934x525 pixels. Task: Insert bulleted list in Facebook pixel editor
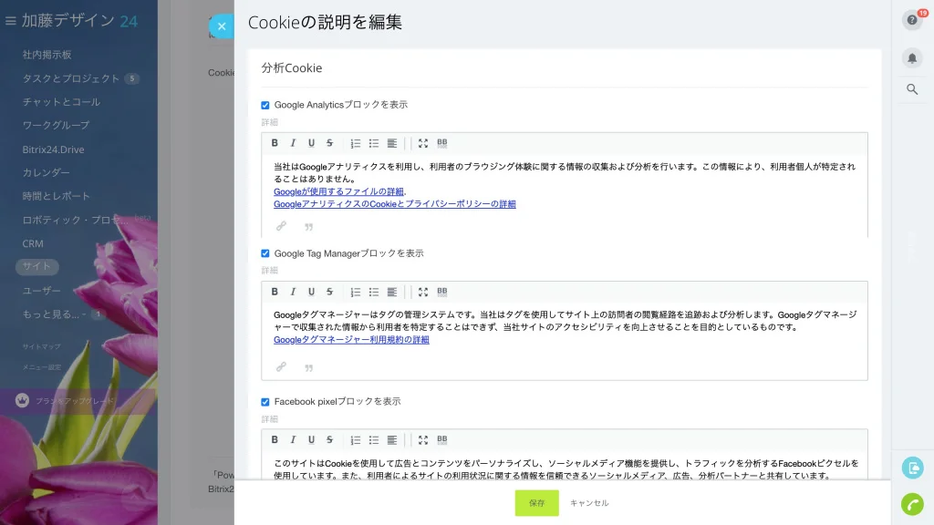373,440
